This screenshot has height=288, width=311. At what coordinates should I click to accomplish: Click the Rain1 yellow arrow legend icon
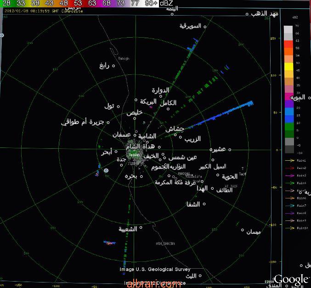coord(289,160)
